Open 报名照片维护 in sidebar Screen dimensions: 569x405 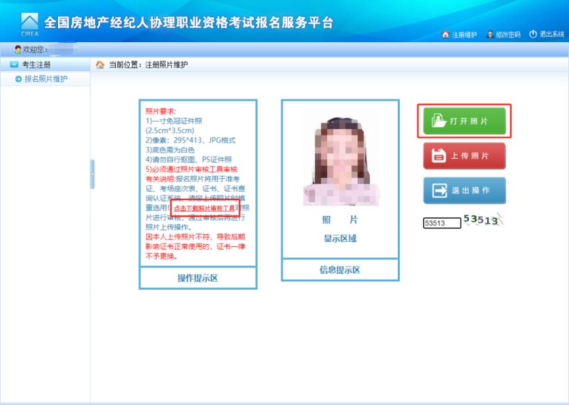pos(46,79)
